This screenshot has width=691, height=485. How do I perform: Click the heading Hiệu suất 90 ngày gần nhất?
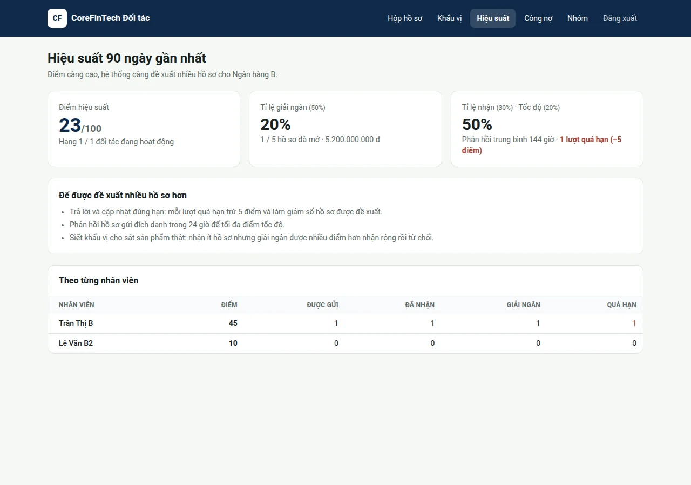[127, 58]
